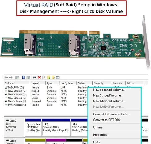151x144 pixels.
Task: Click the yellow folder with magnifier icon
Action: click(53, 78)
